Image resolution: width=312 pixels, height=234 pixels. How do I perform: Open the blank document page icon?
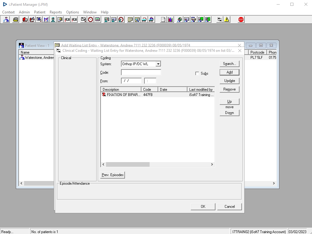[x=163, y=19]
